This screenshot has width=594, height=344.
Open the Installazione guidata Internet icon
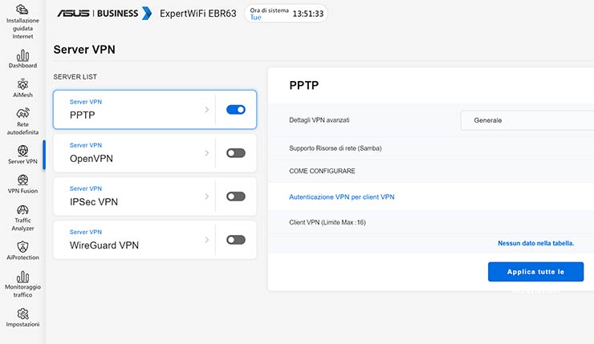(x=22, y=11)
